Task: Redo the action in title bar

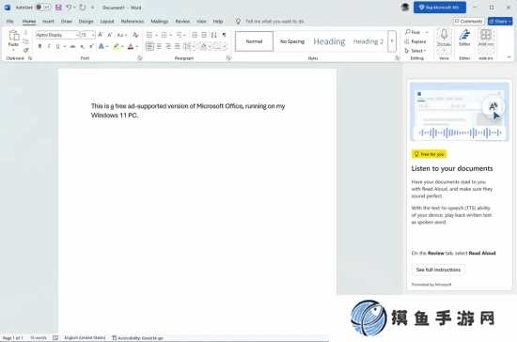Action: point(83,8)
